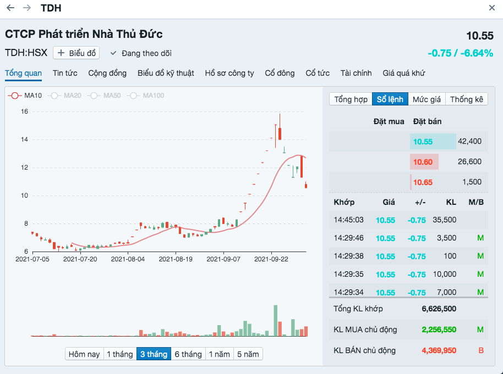
Task: Enable the MA20 moving average
Action: [x=64, y=96]
